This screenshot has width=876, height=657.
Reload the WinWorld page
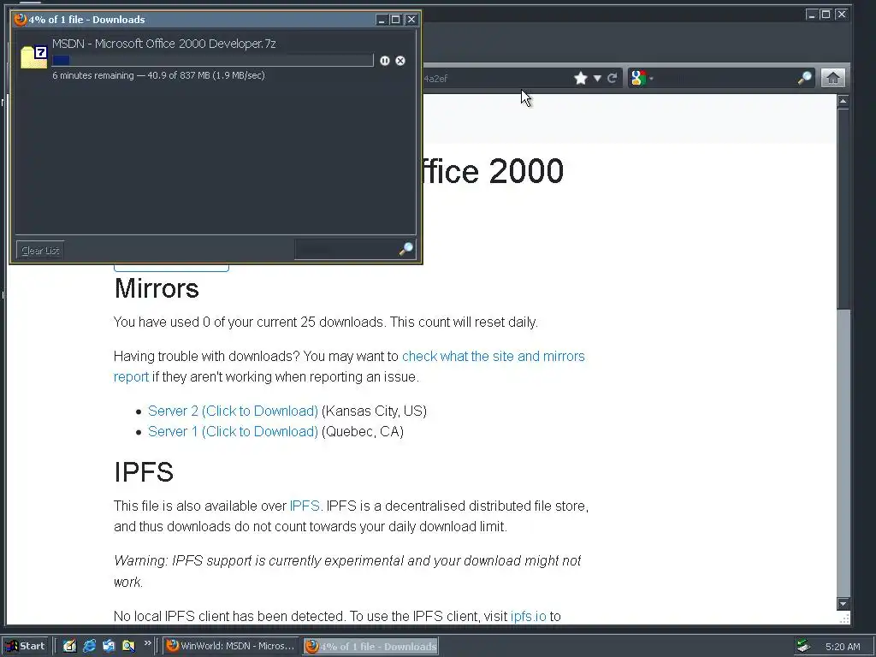click(x=613, y=78)
